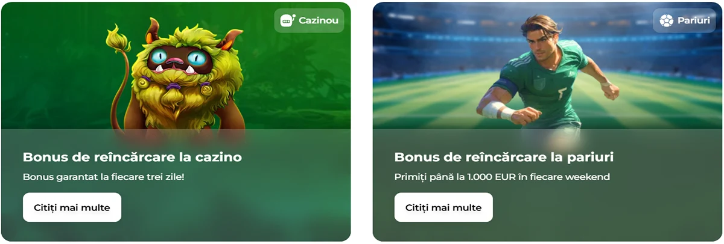Select the Pariuri category label
Image resolution: width=724 pixels, height=244 pixels.
688,21
